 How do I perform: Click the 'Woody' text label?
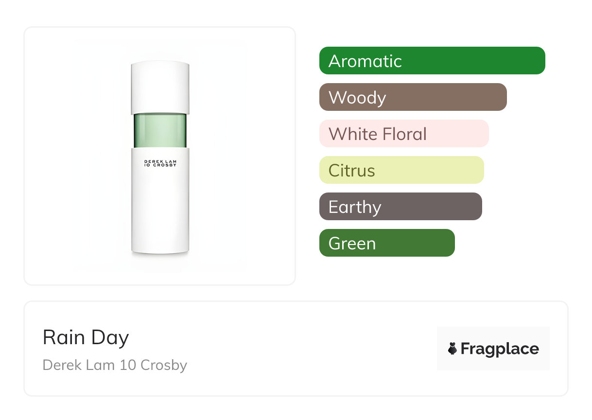(x=357, y=97)
